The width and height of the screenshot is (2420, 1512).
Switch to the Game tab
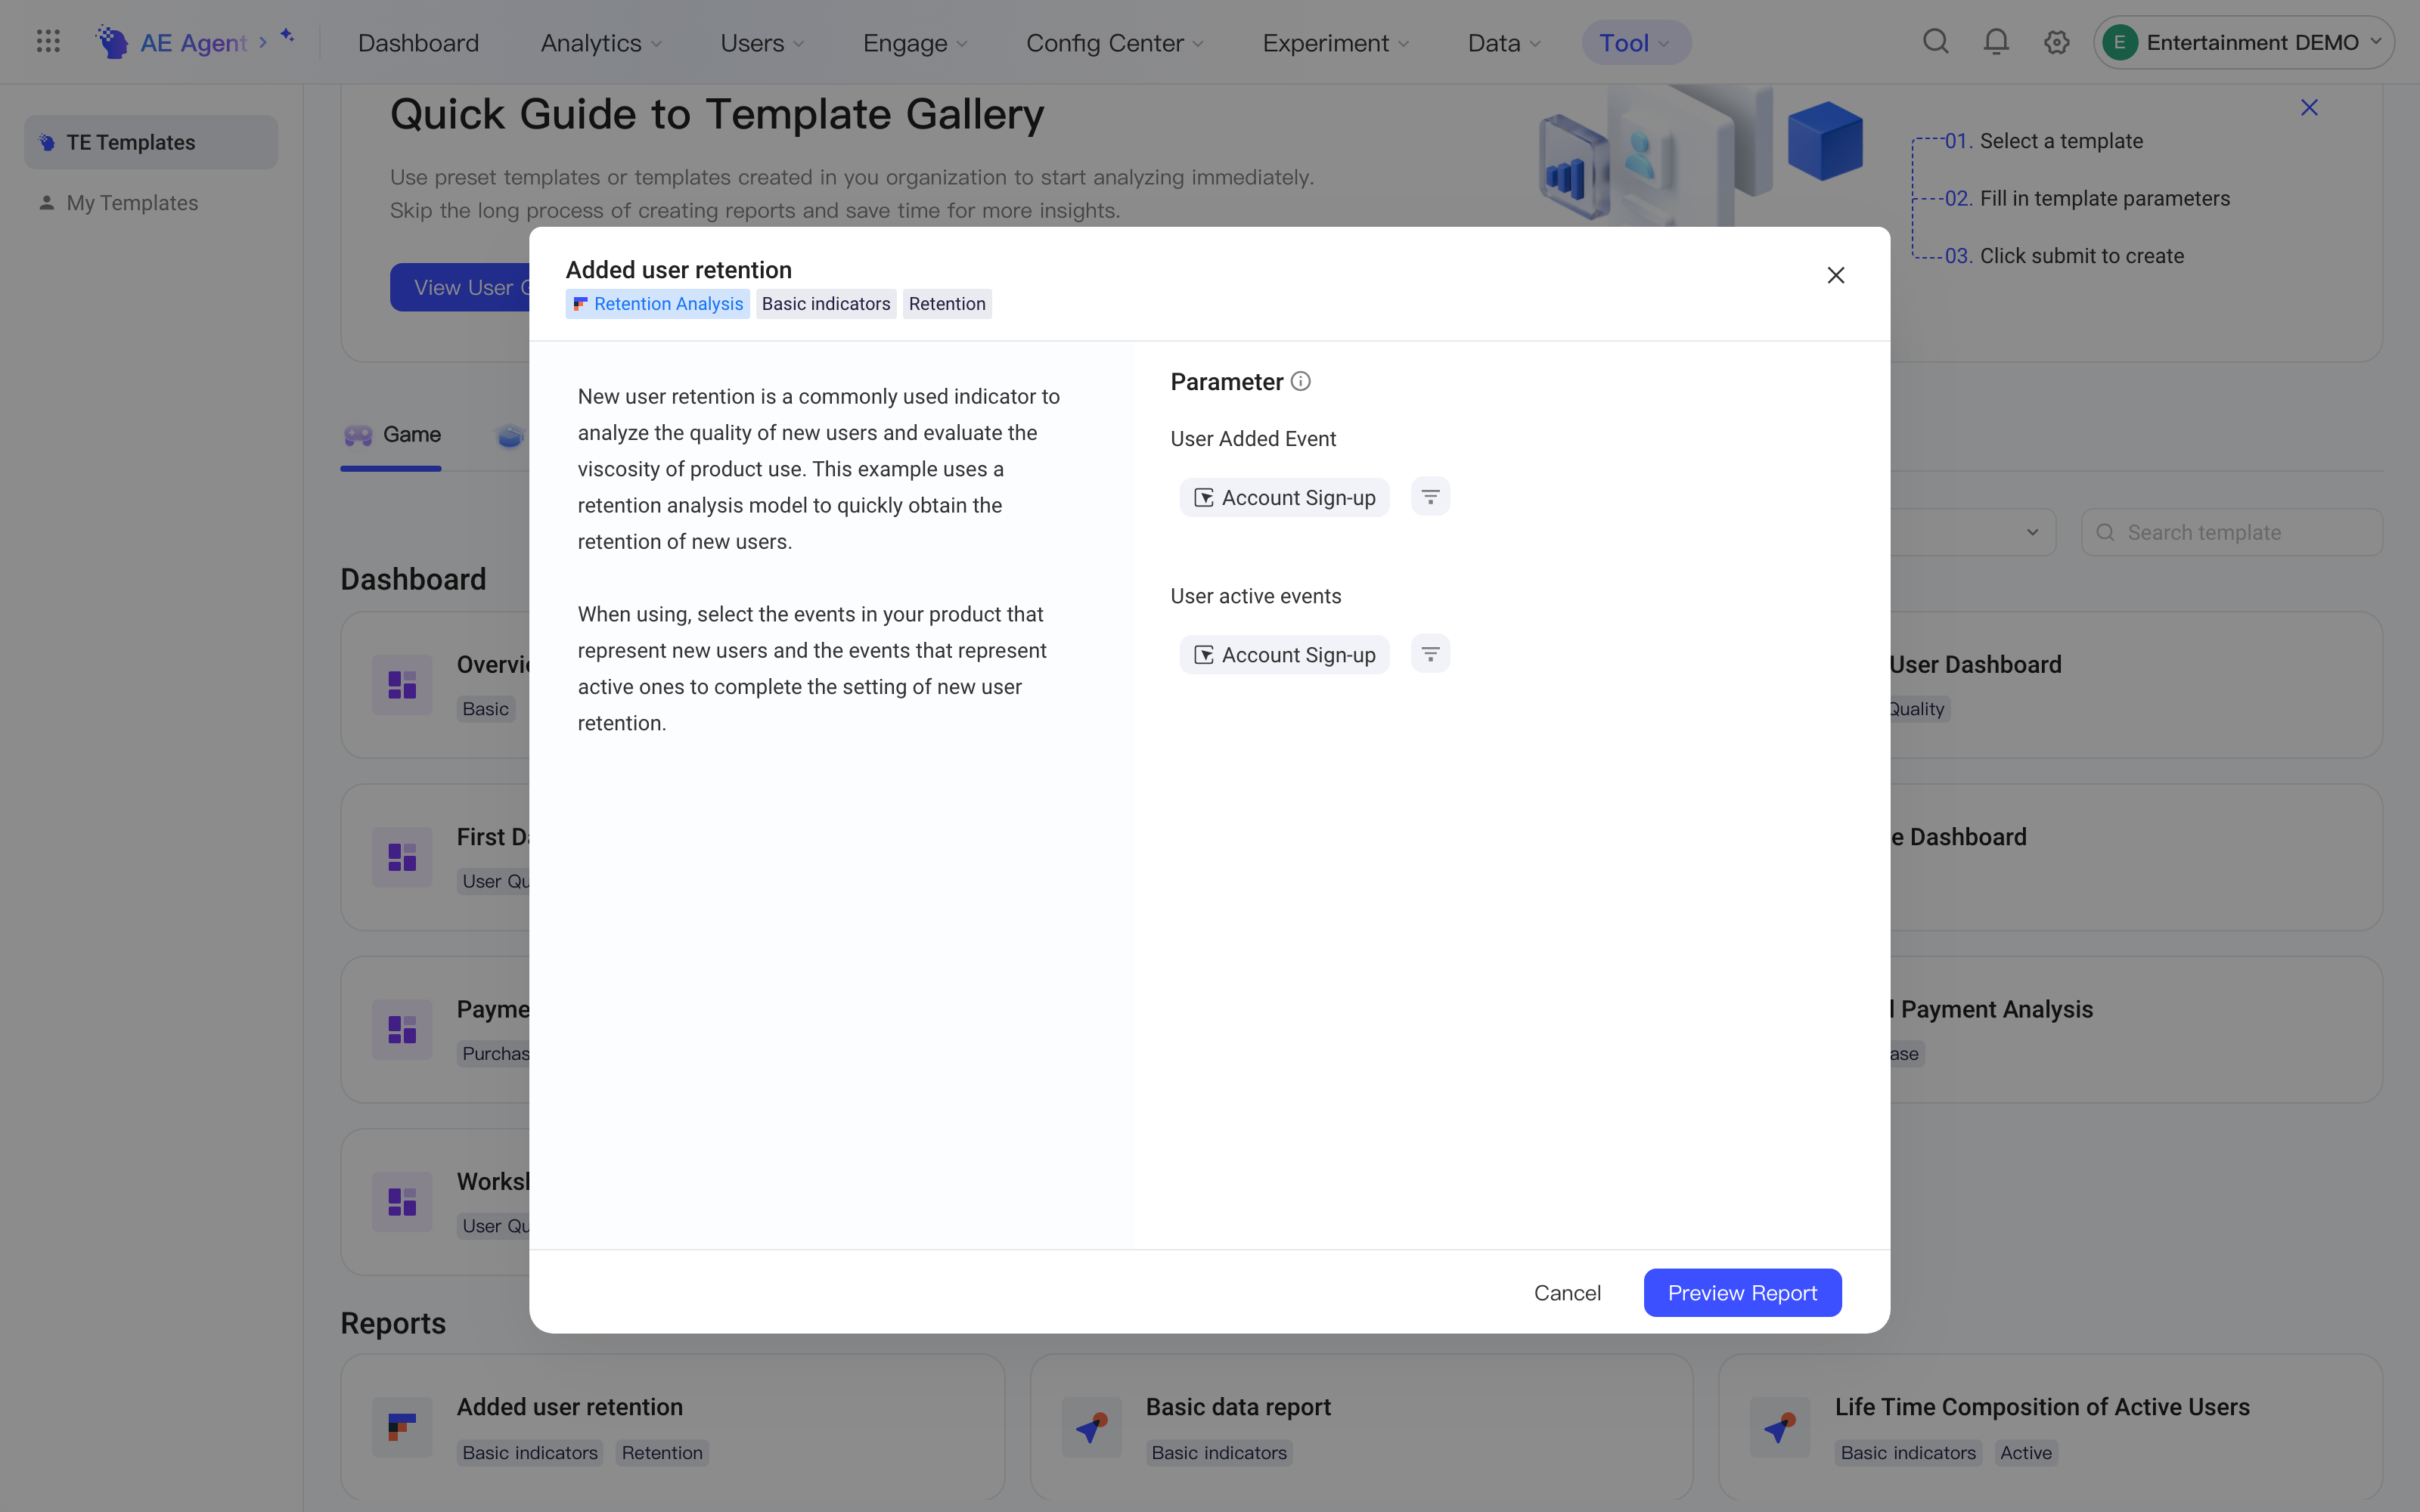point(391,435)
